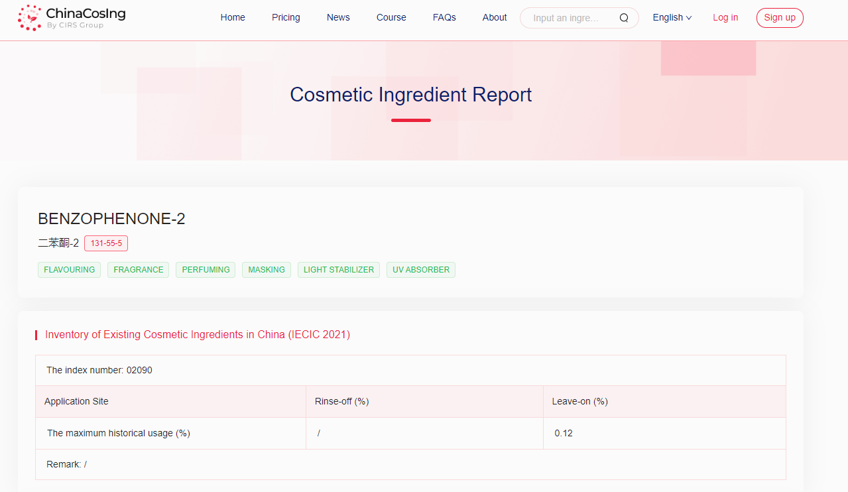Choose the MASKING function tag

click(267, 270)
